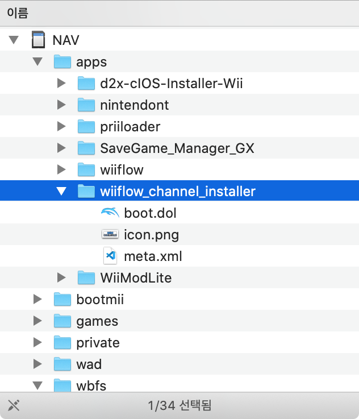The width and height of the screenshot is (359, 419).
Task: Select the boot.dol file name
Action: click(x=151, y=213)
